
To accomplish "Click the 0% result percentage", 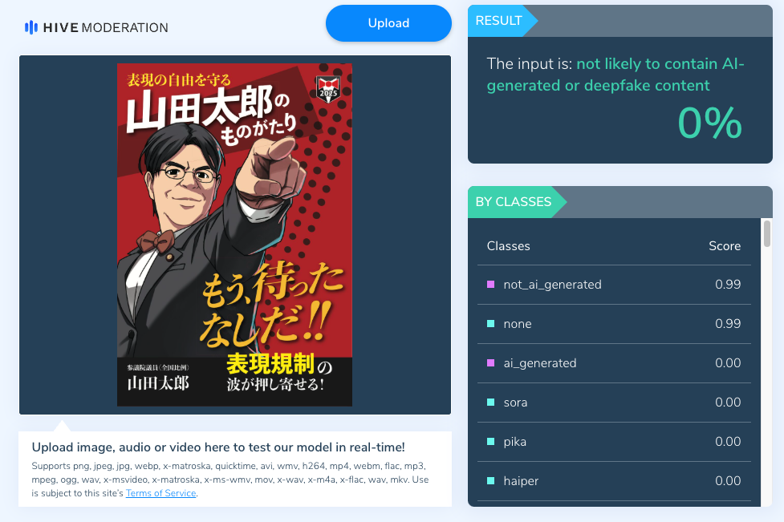I will [x=709, y=123].
